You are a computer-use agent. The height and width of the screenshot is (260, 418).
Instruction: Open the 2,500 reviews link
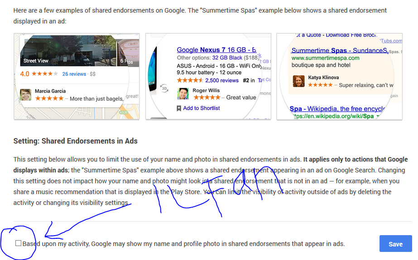click(x=222, y=80)
